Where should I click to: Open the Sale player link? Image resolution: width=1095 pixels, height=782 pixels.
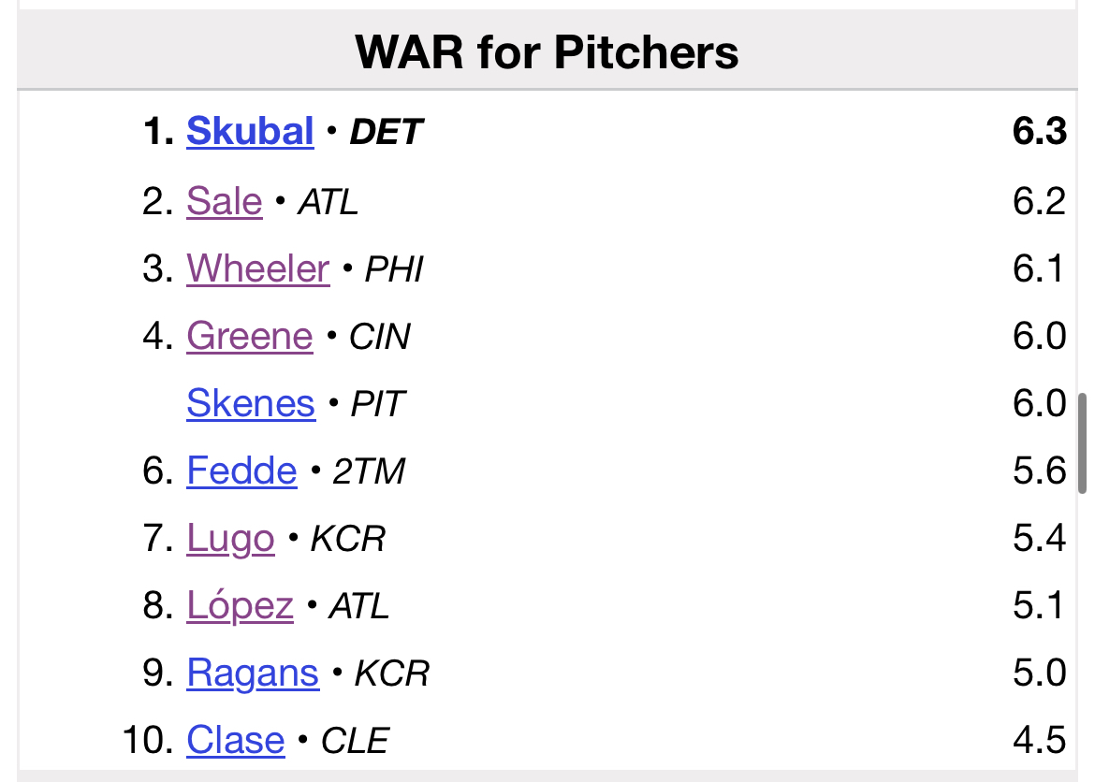pos(225,201)
